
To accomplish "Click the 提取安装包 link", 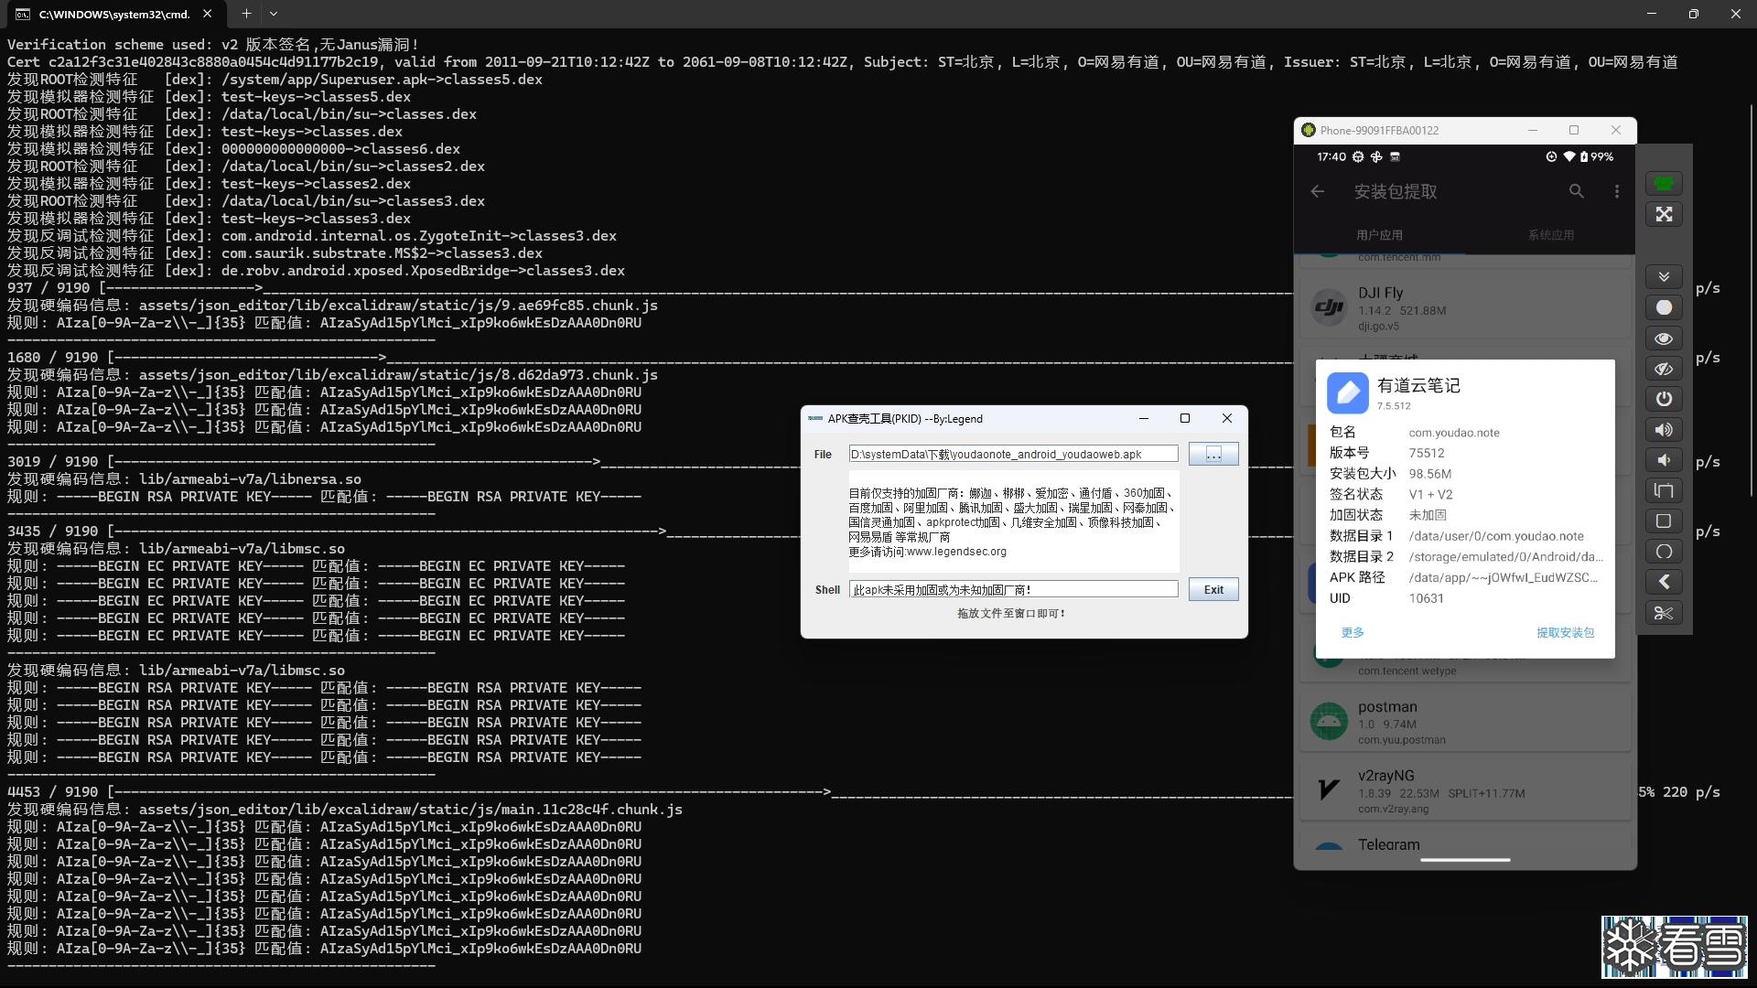I will [x=1565, y=632].
